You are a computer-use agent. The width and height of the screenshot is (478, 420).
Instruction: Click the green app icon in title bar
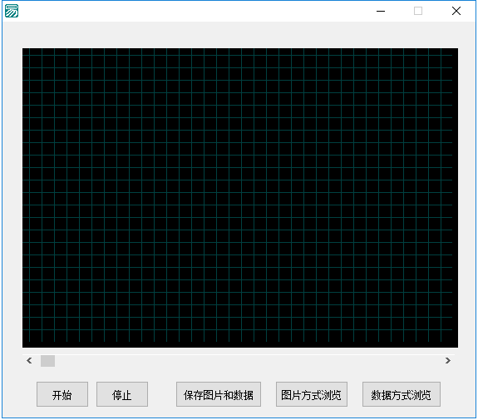[x=12, y=11]
